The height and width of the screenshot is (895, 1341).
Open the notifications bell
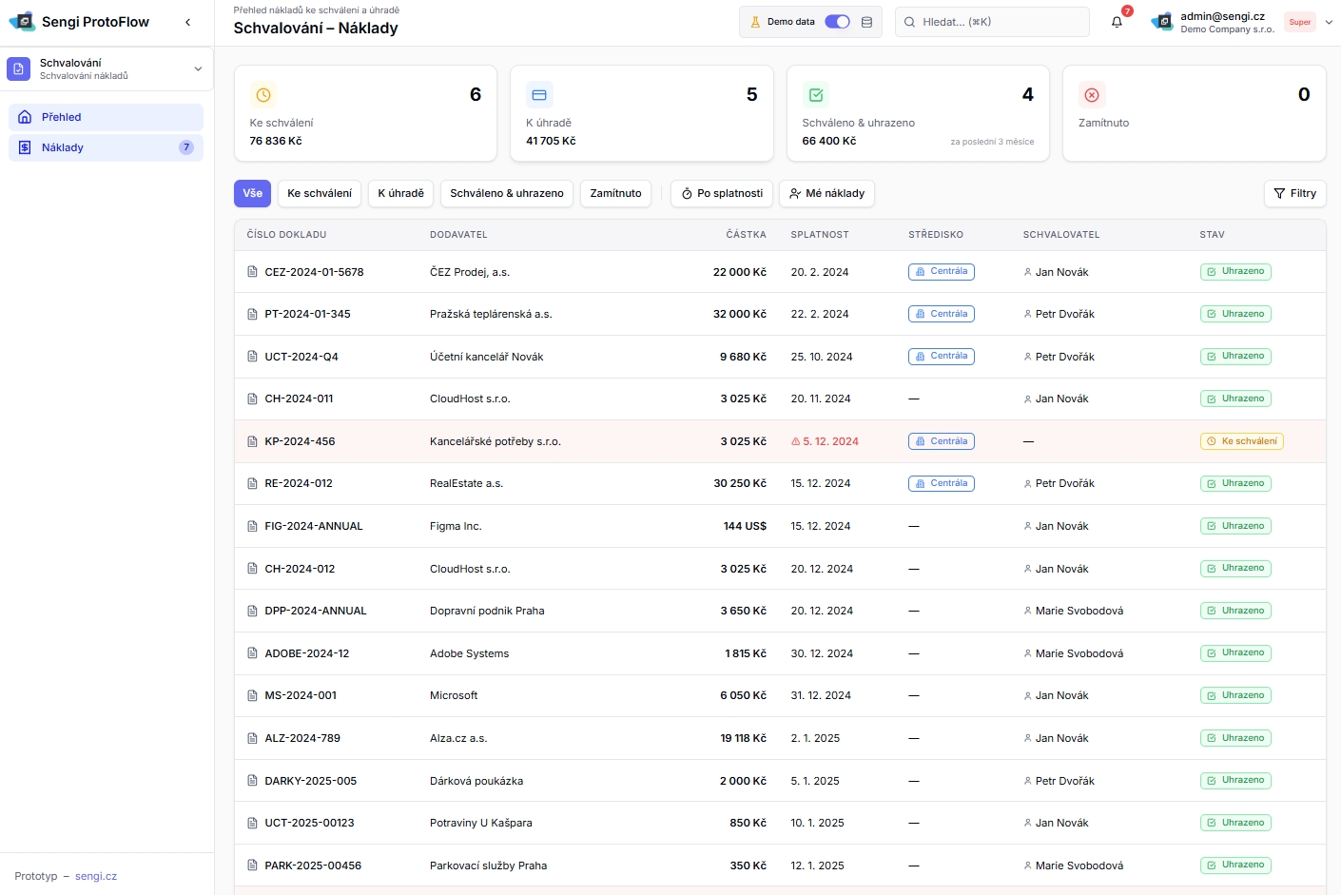click(1117, 22)
